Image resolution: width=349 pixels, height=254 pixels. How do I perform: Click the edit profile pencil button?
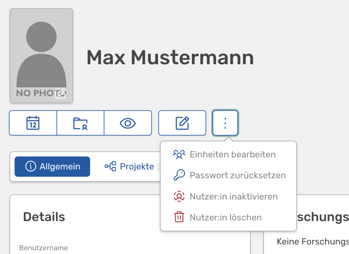182,123
